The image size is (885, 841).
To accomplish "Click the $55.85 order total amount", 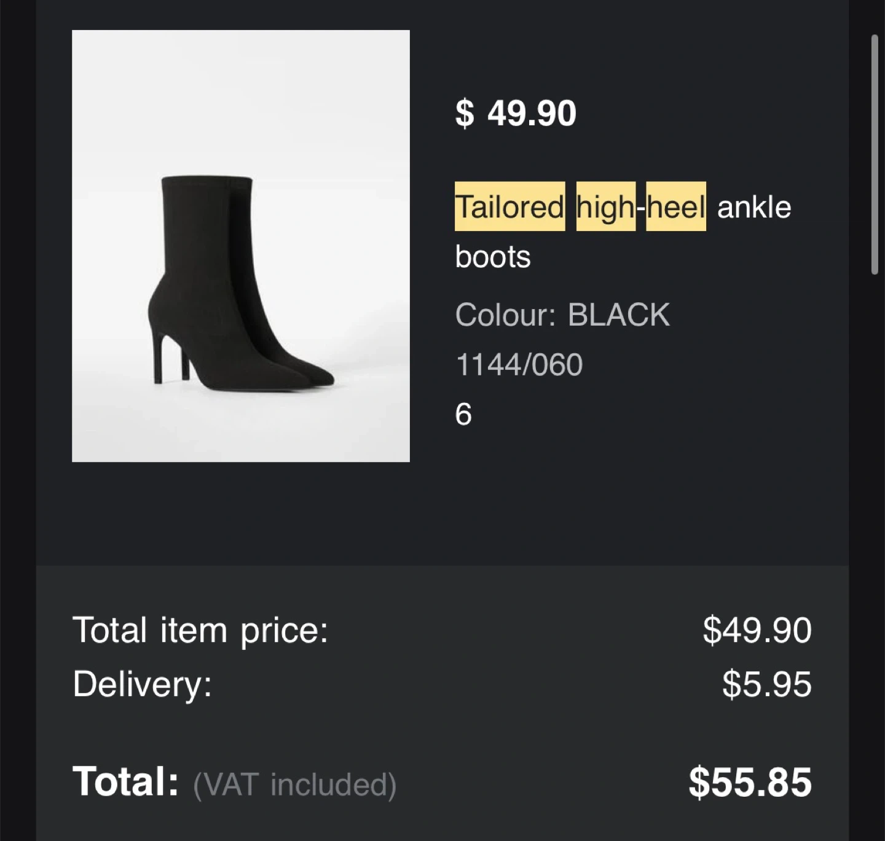I will (750, 782).
